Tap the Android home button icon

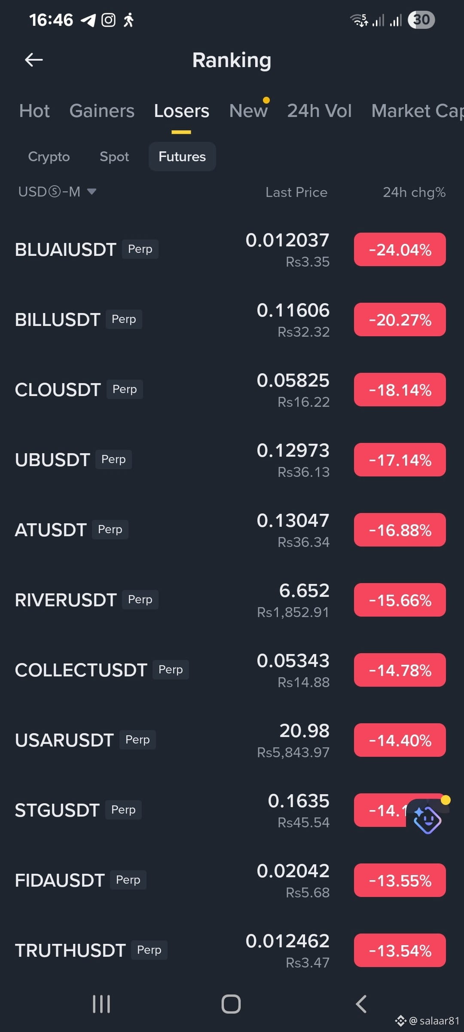pyautogui.click(x=231, y=1004)
